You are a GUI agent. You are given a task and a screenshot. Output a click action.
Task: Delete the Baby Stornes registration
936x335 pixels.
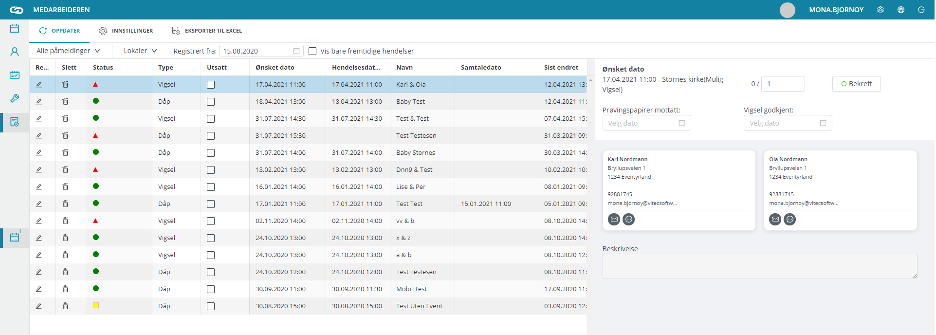(65, 153)
